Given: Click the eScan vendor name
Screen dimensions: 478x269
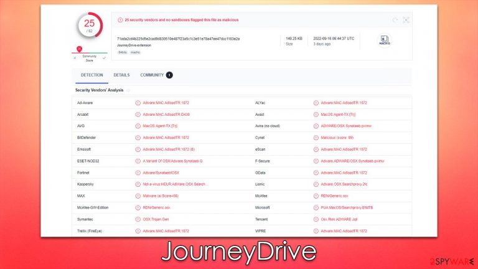Looking at the screenshot, I should (x=260, y=149).
